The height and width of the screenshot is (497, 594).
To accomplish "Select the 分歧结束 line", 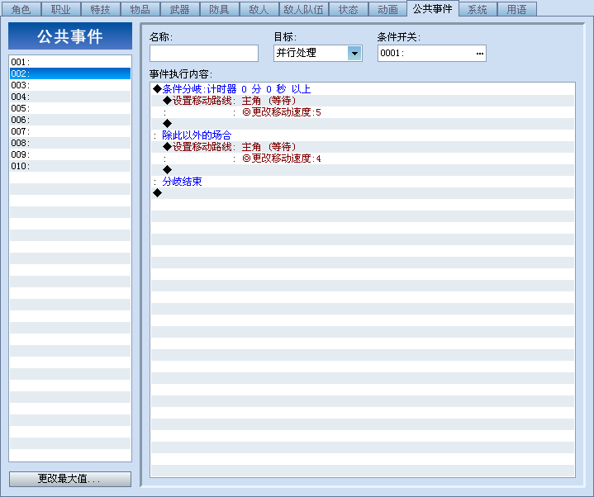I will pos(363,182).
